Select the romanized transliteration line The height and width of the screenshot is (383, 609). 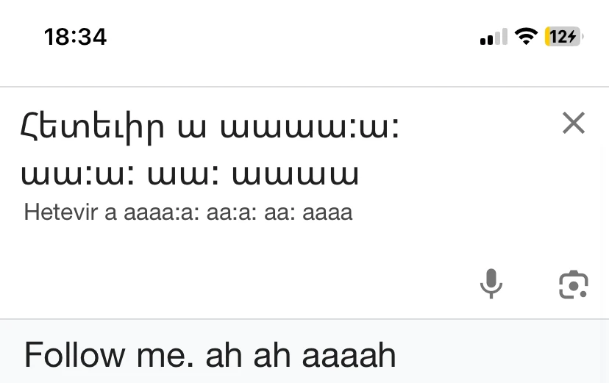188,212
